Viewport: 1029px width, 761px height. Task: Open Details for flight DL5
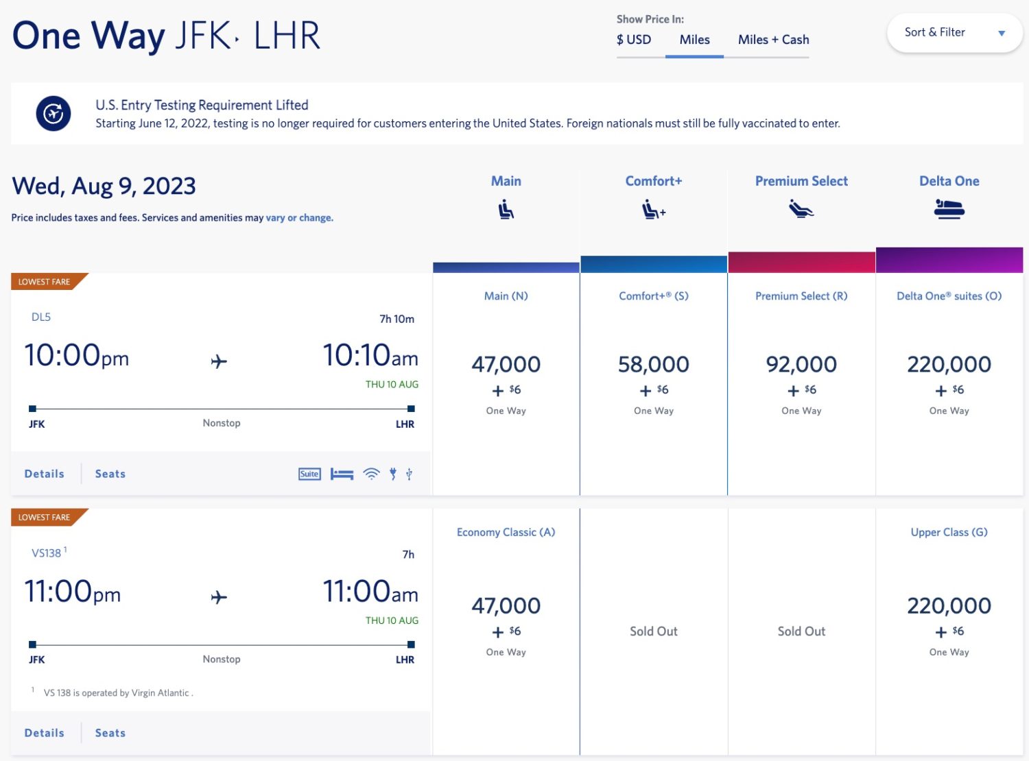(x=44, y=473)
